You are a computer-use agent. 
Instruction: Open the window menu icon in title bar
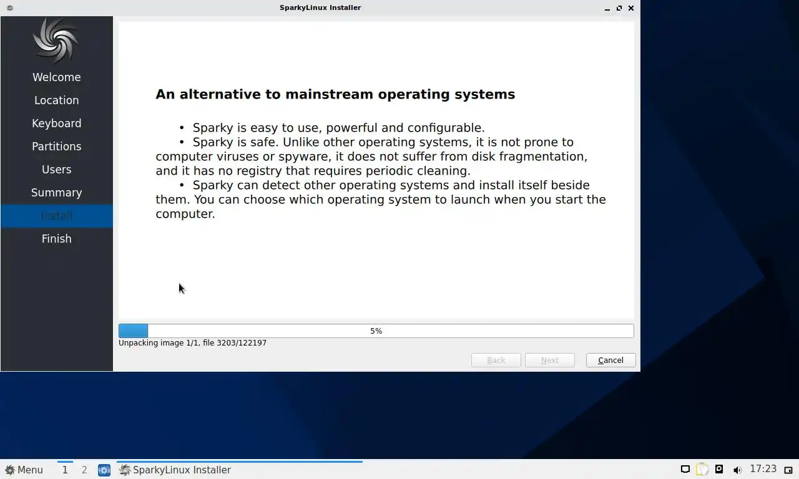point(9,8)
